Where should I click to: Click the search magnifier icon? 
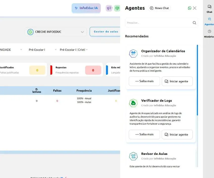[x=194, y=23]
